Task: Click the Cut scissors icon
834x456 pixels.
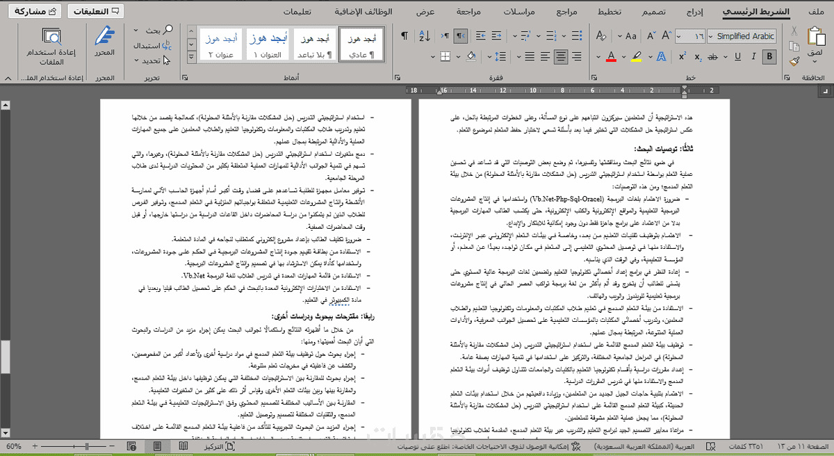Action: [794, 30]
